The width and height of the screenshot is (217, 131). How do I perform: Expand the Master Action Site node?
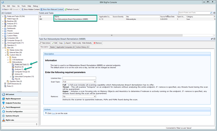[x=5, y=50]
